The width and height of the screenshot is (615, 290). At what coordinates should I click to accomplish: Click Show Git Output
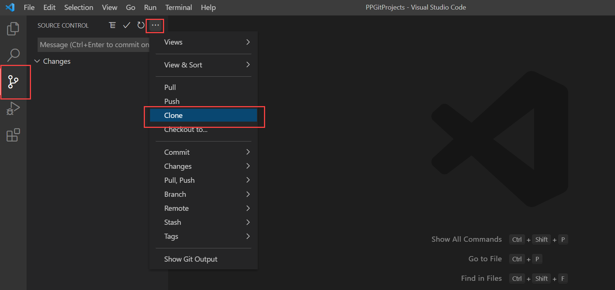[204, 259]
